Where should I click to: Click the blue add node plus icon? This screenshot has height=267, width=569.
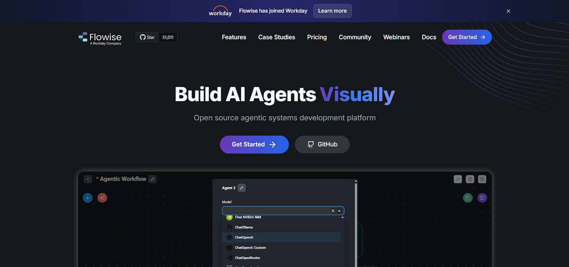pos(87,198)
